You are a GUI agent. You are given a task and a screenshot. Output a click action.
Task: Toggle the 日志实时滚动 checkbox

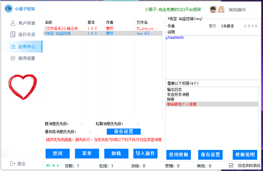click(x=231, y=166)
